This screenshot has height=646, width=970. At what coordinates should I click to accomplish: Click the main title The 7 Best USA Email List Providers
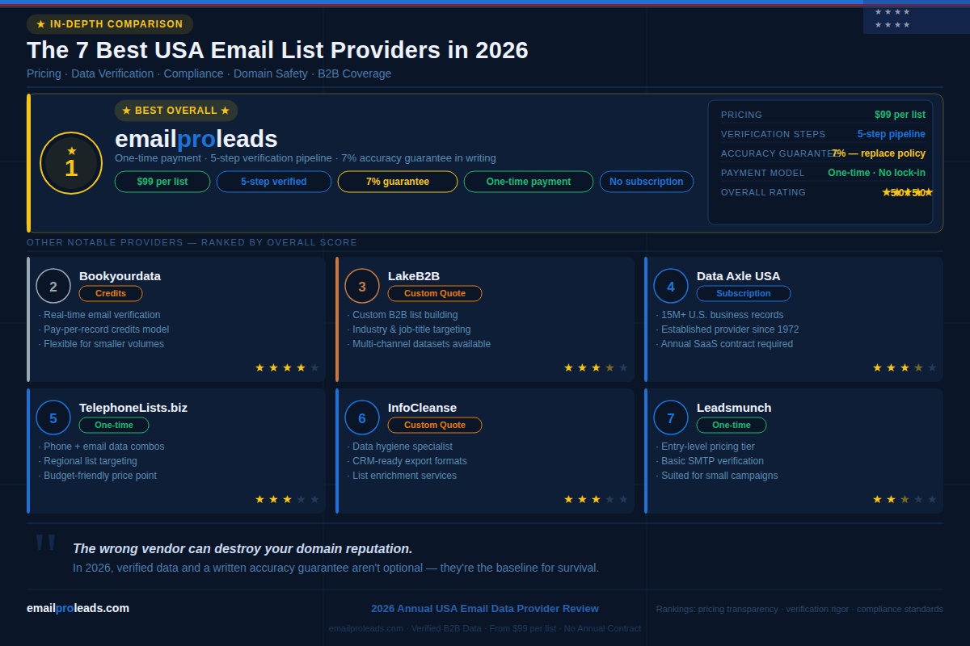(x=277, y=50)
